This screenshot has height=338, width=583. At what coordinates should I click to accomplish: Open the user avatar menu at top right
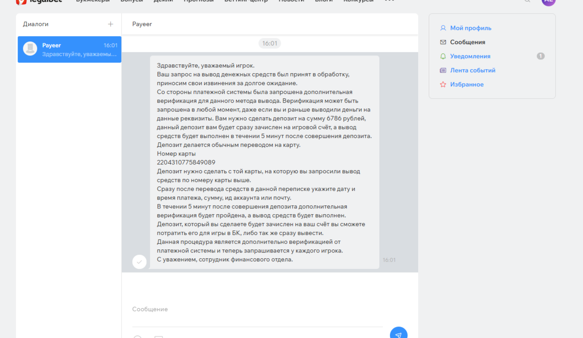tap(548, 1)
